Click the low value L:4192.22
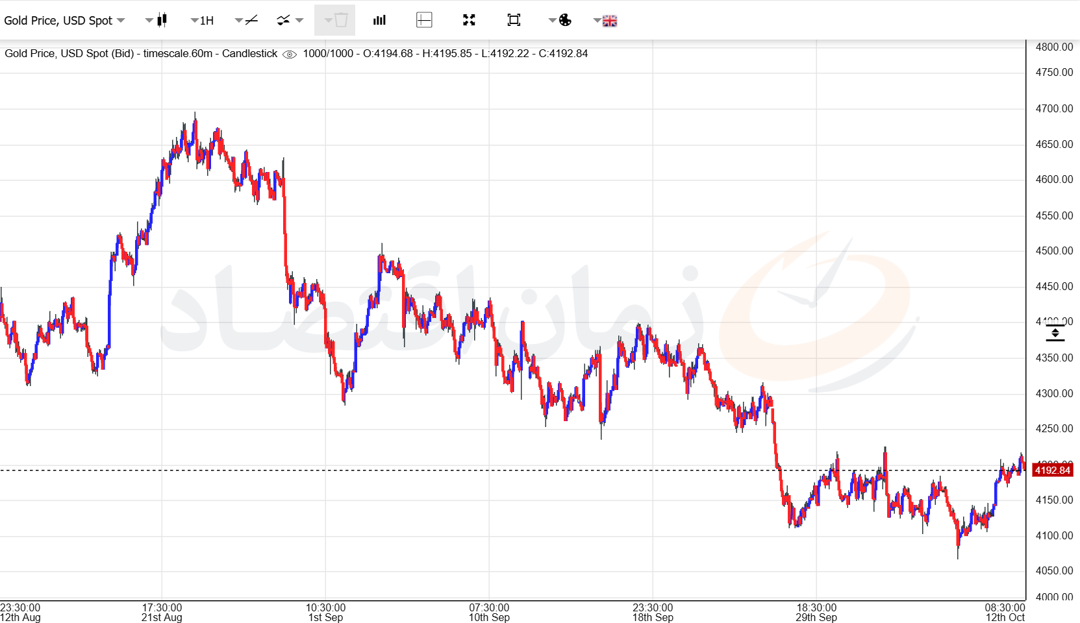This screenshot has width=1080, height=623. 505,53
